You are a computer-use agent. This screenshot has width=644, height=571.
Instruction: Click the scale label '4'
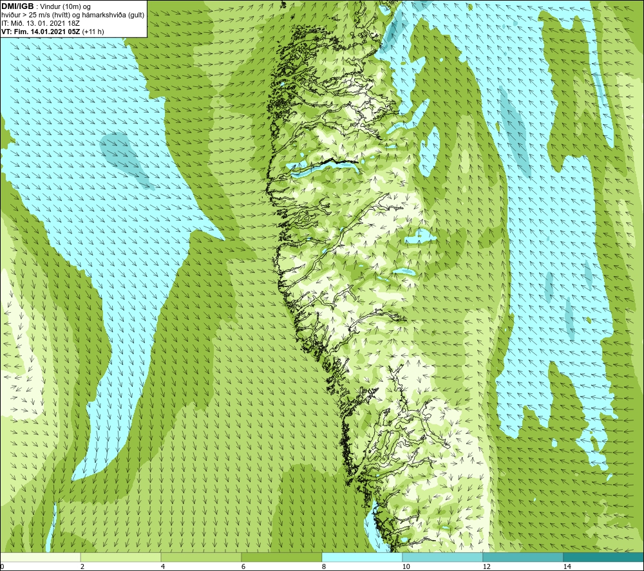click(163, 566)
